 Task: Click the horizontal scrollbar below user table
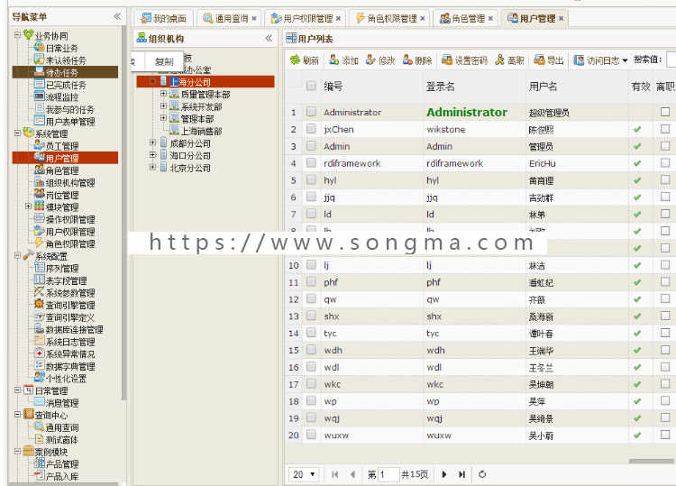tap(650, 461)
